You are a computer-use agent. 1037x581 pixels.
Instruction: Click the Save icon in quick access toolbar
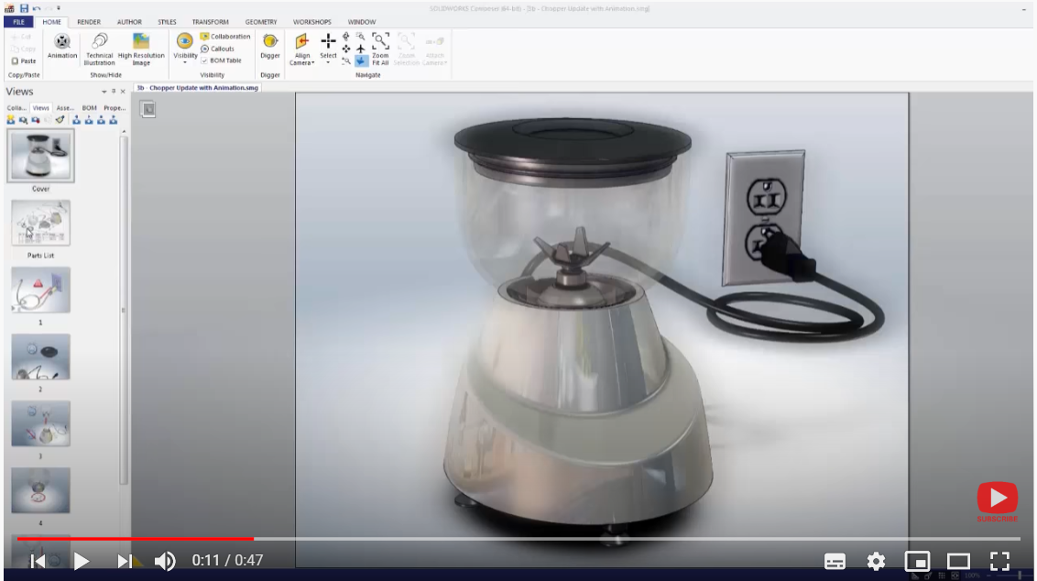pyautogui.click(x=24, y=8)
